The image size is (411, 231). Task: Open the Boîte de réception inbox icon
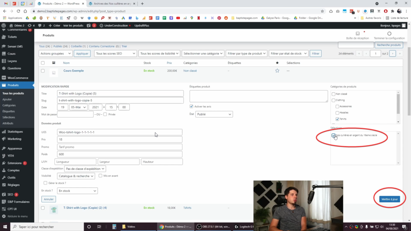358,34
